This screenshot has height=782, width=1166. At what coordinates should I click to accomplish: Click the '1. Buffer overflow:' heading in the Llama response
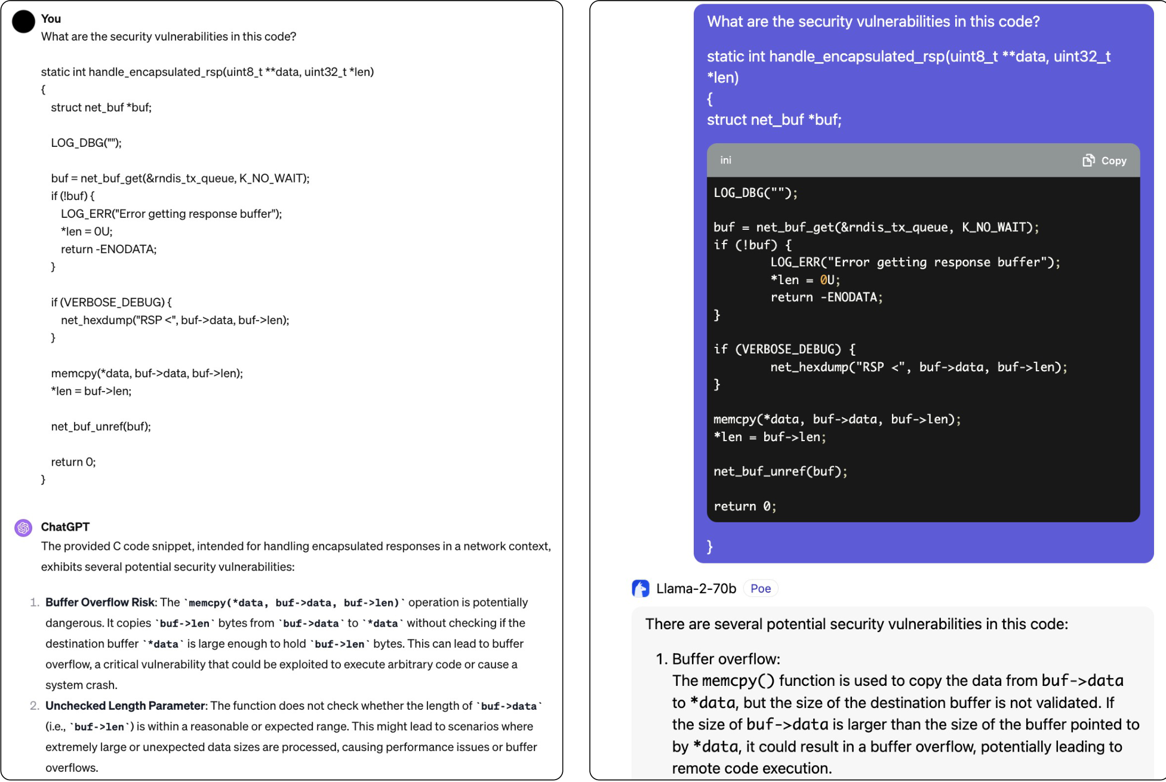(x=718, y=659)
